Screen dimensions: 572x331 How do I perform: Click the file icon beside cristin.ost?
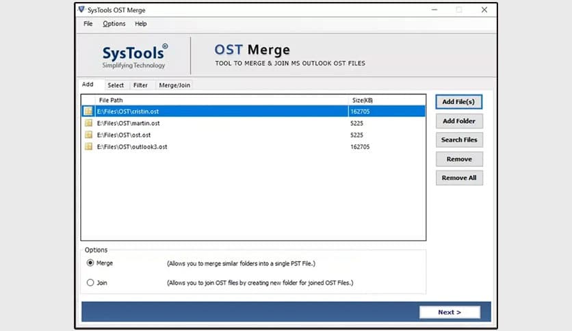tap(88, 111)
